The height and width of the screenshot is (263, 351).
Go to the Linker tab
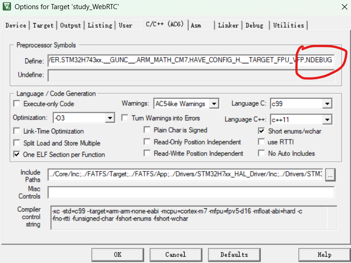coord(229,25)
